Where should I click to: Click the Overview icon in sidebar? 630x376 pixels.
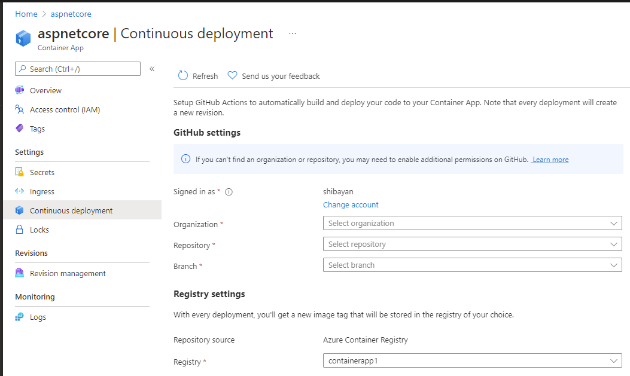click(19, 90)
